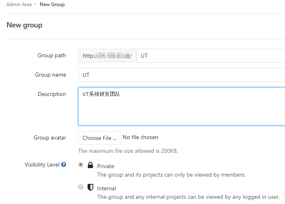The image size is (285, 204).
Task: Click the Private option label text
Action: (106, 166)
